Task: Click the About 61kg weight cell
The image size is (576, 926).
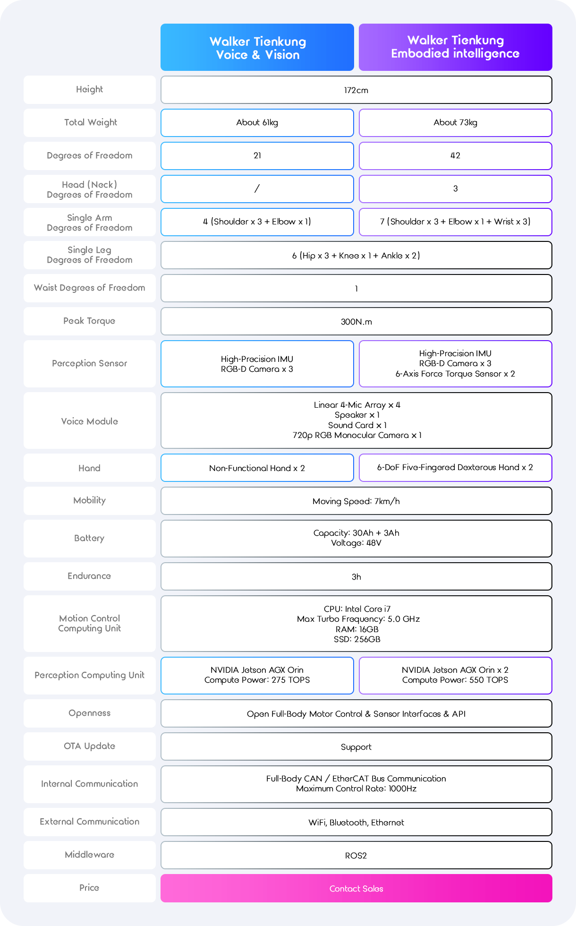Action: [257, 123]
